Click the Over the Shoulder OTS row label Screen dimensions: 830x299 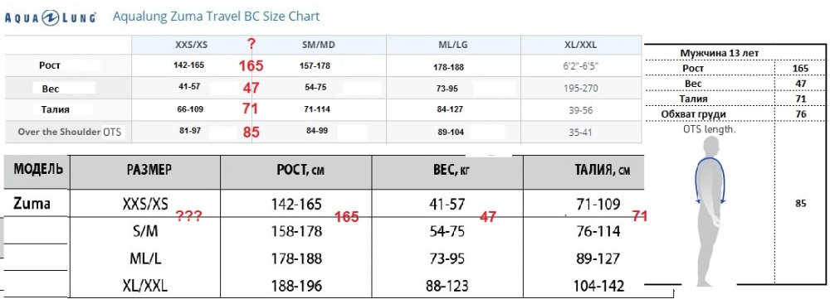click(70, 132)
